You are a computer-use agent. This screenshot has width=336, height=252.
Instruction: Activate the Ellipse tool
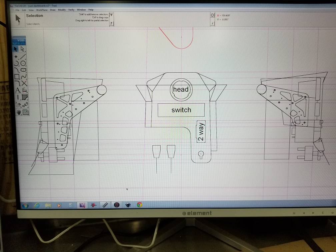click(x=24, y=70)
